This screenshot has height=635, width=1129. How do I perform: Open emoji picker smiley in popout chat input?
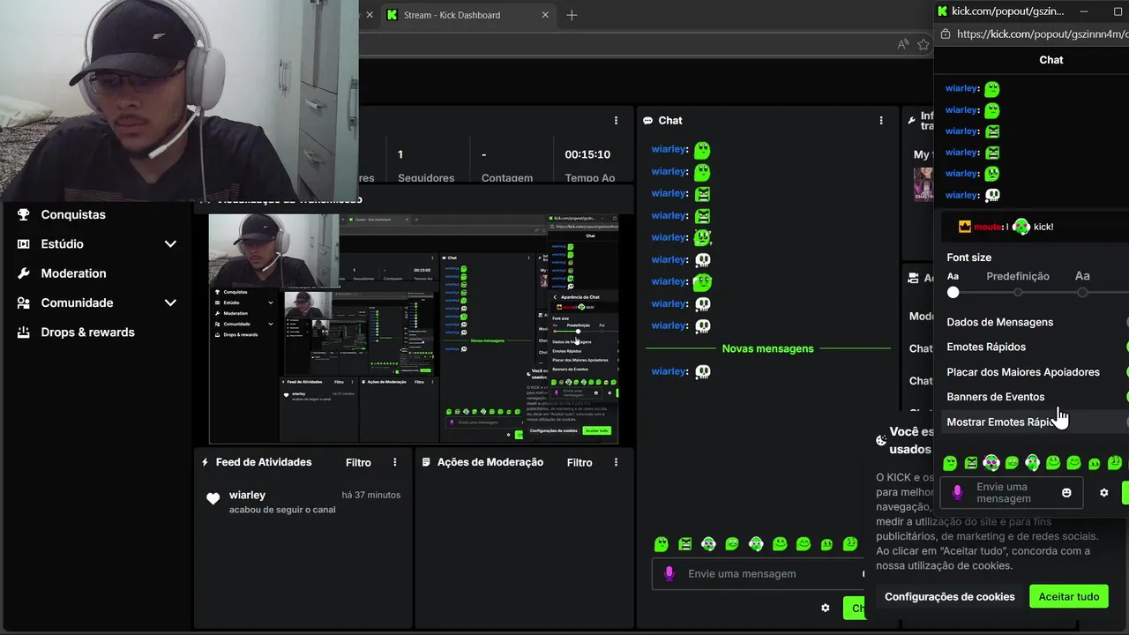tap(1066, 493)
